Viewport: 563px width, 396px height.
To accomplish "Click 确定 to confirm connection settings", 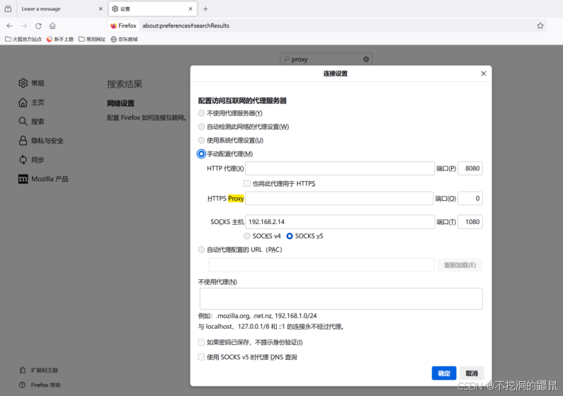I will [444, 373].
